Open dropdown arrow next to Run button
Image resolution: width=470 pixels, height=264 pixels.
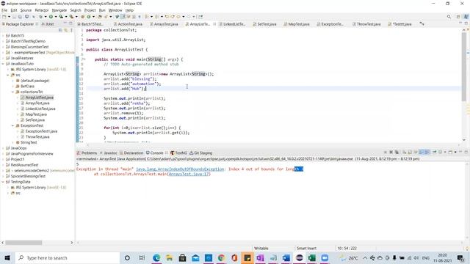click(56, 17)
